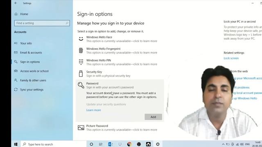Open the network tray icon
This screenshot has height=147, width=262.
point(237,144)
